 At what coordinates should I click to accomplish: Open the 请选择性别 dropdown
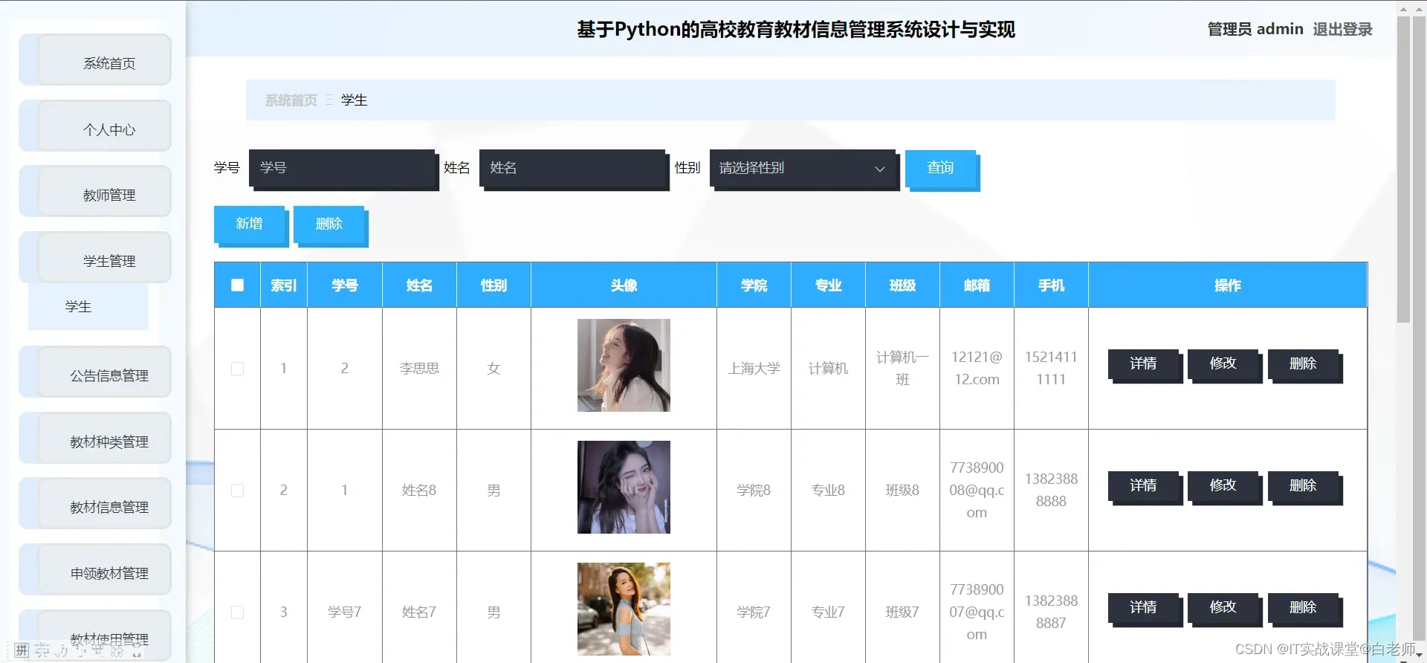[803, 168]
